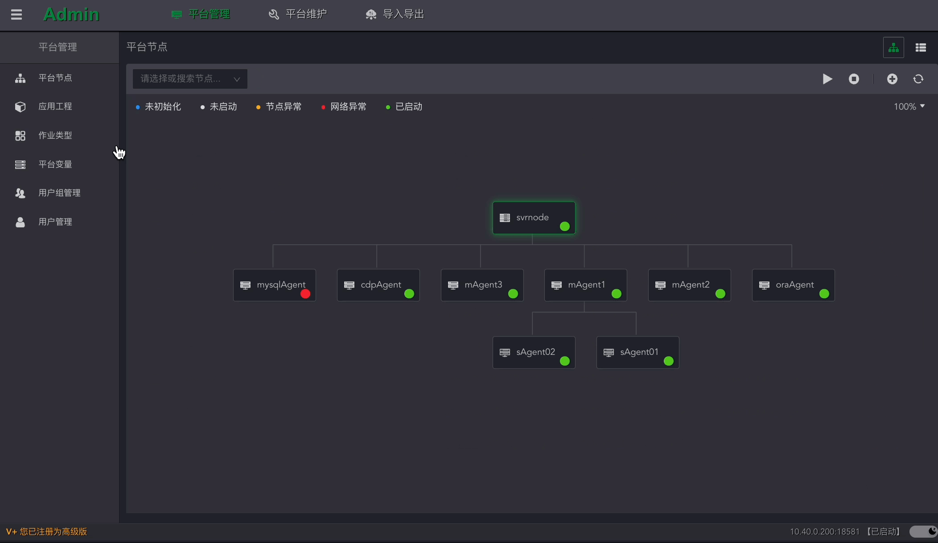Open 平台变量 sidebar item
The height and width of the screenshot is (543, 938).
coord(55,165)
